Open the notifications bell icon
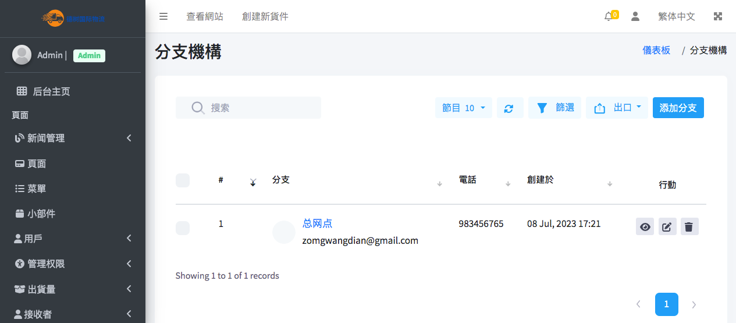Image resolution: width=736 pixels, height=323 pixels. pyautogui.click(x=609, y=16)
